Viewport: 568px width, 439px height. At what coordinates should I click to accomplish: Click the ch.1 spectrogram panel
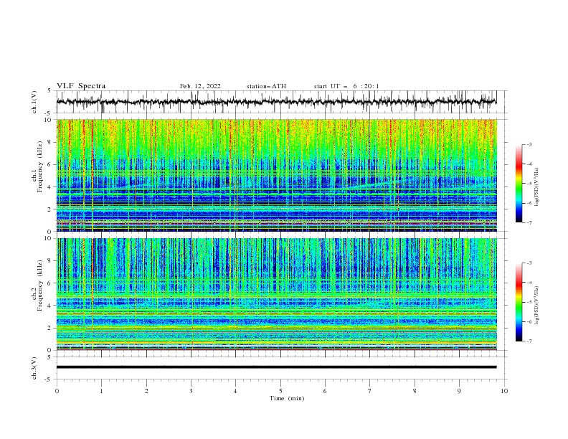tap(276, 175)
